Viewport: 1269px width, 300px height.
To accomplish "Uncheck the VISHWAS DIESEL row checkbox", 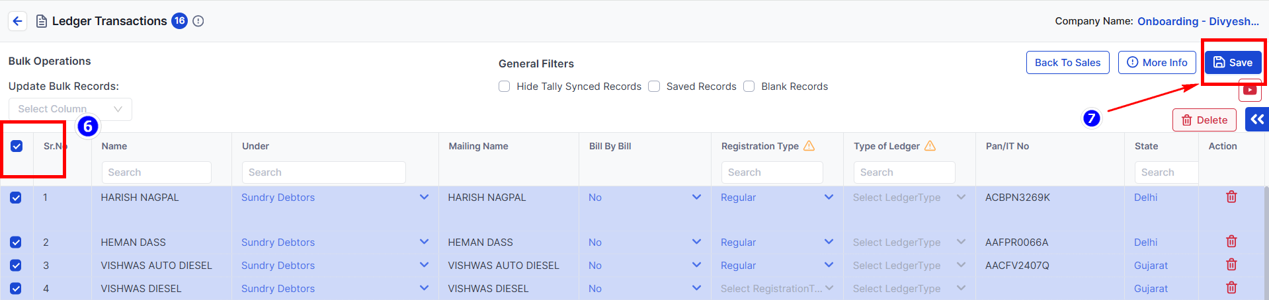I will (x=16, y=289).
